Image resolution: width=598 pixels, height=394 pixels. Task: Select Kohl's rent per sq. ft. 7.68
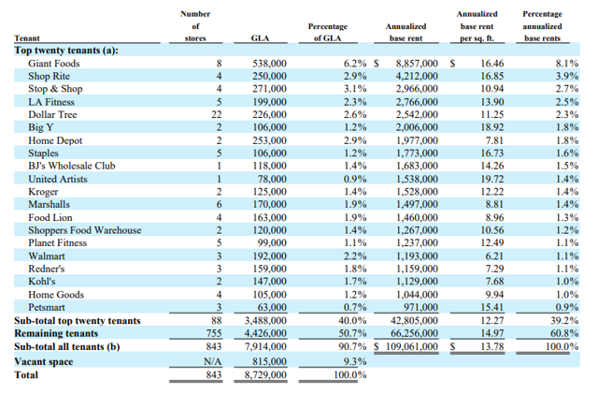[x=494, y=282]
